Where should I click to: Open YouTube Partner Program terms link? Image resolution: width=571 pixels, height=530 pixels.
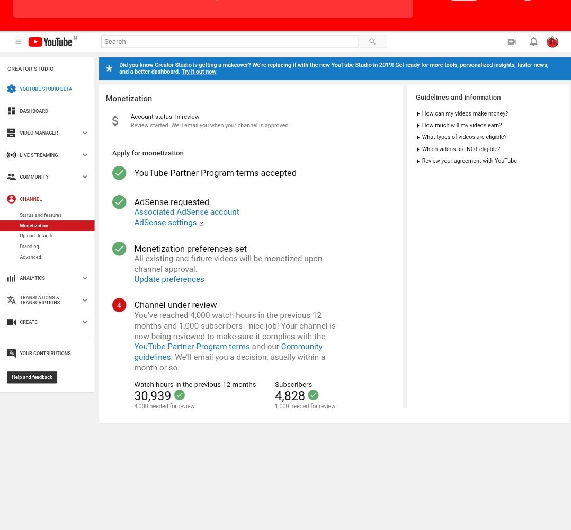192,347
